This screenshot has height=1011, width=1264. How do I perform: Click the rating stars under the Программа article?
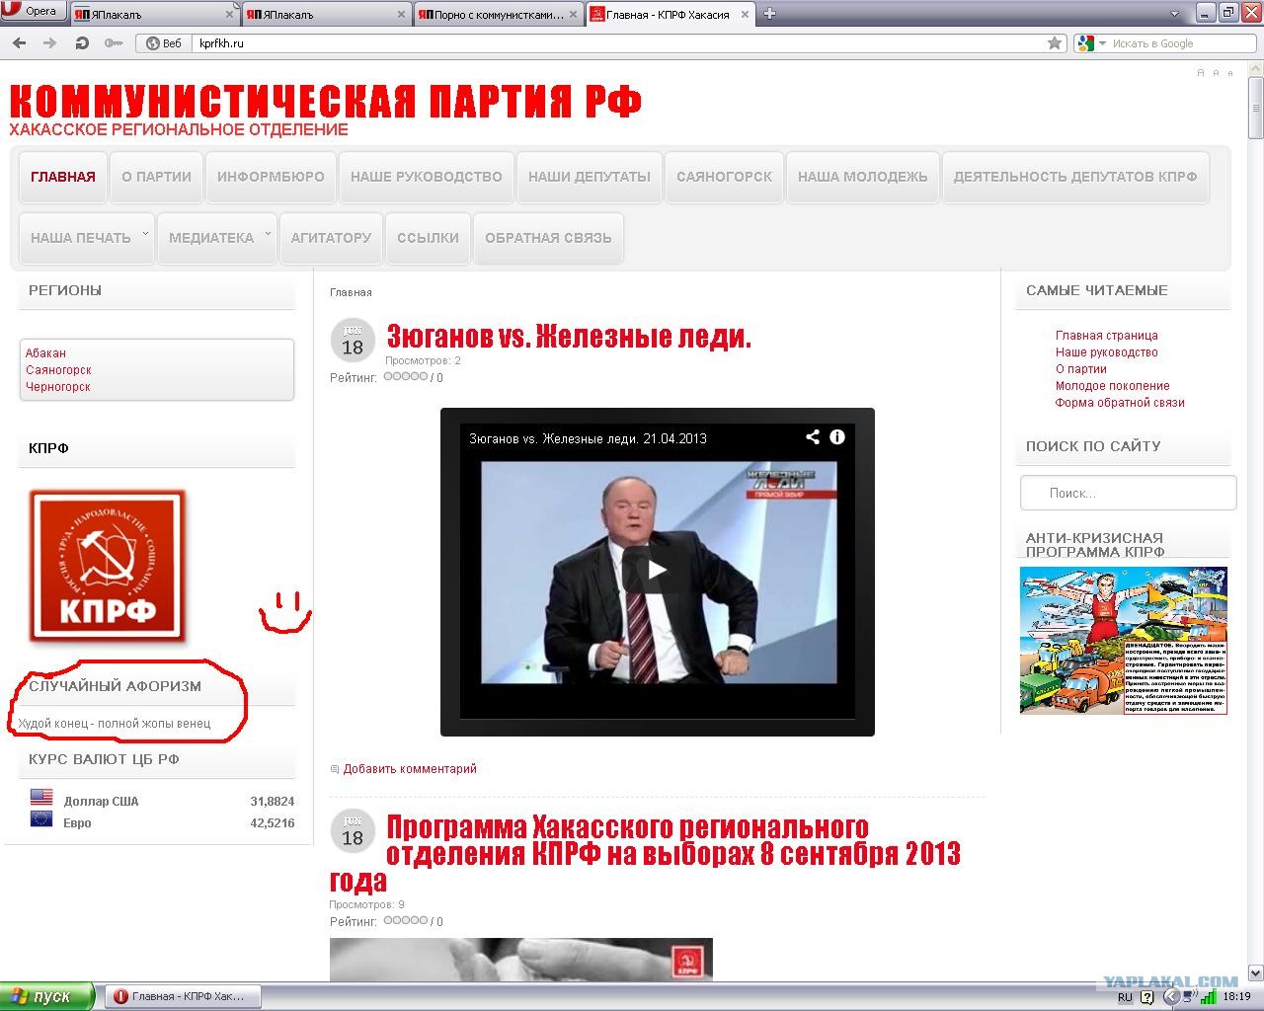coord(406,920)
